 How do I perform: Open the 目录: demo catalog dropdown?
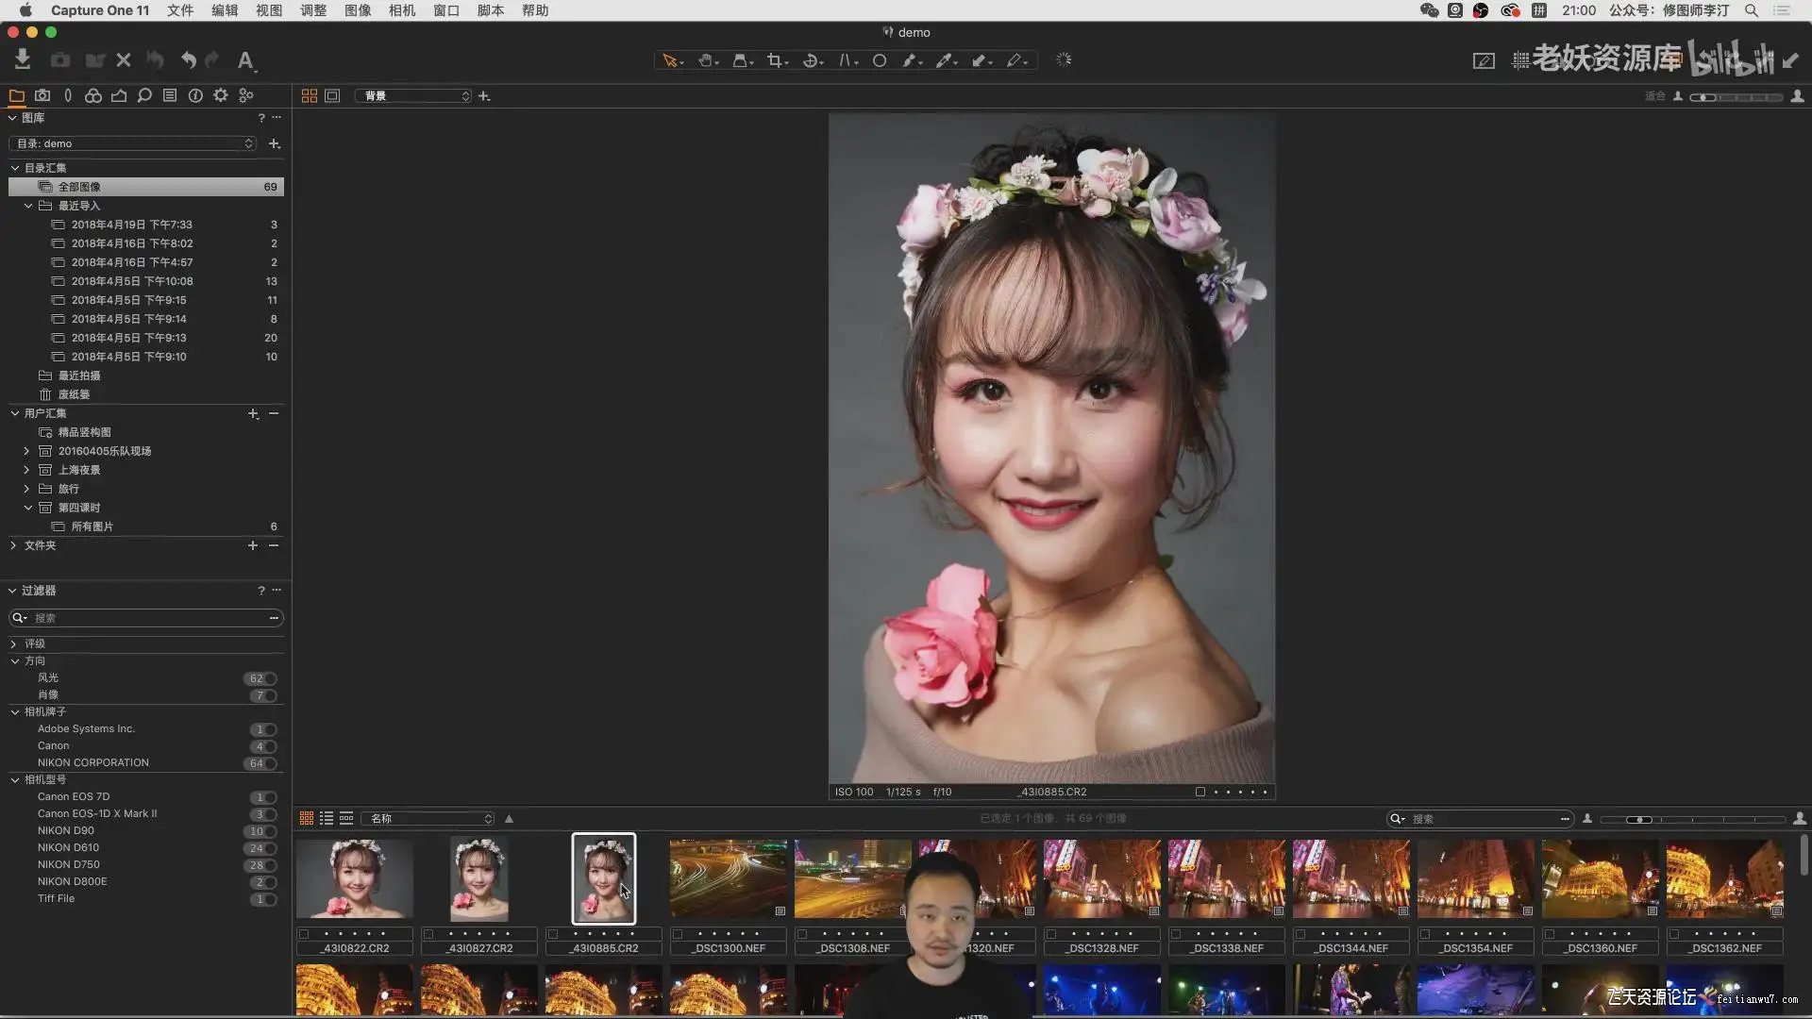[132, 143]
